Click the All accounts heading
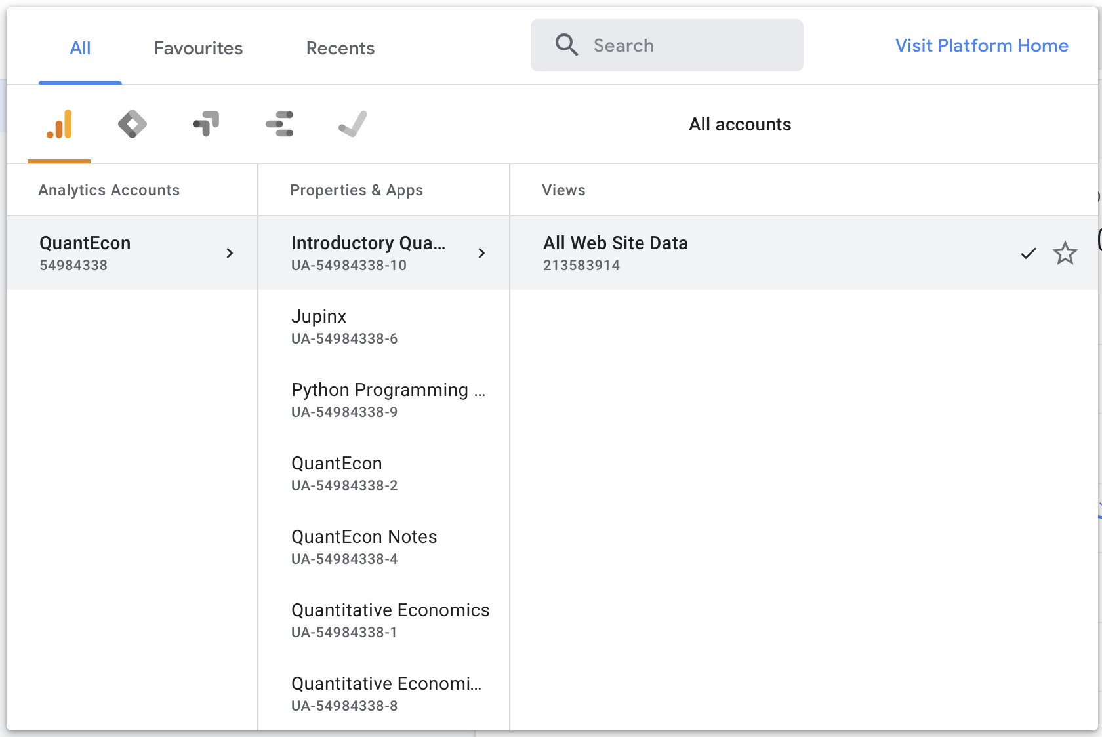The height and width of the screenshot is (737, 1102). tap(740, 124)
